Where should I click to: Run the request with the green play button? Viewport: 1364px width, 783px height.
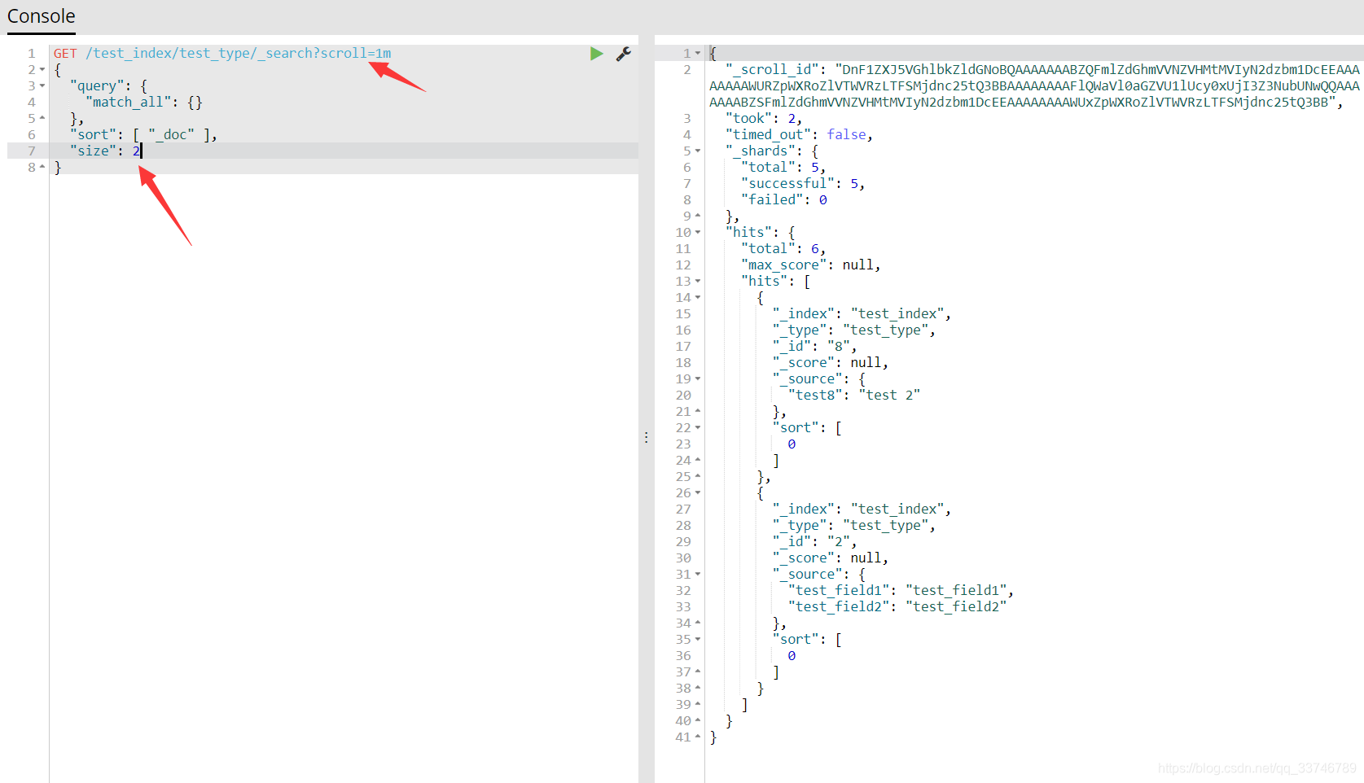tap(597, 54)
